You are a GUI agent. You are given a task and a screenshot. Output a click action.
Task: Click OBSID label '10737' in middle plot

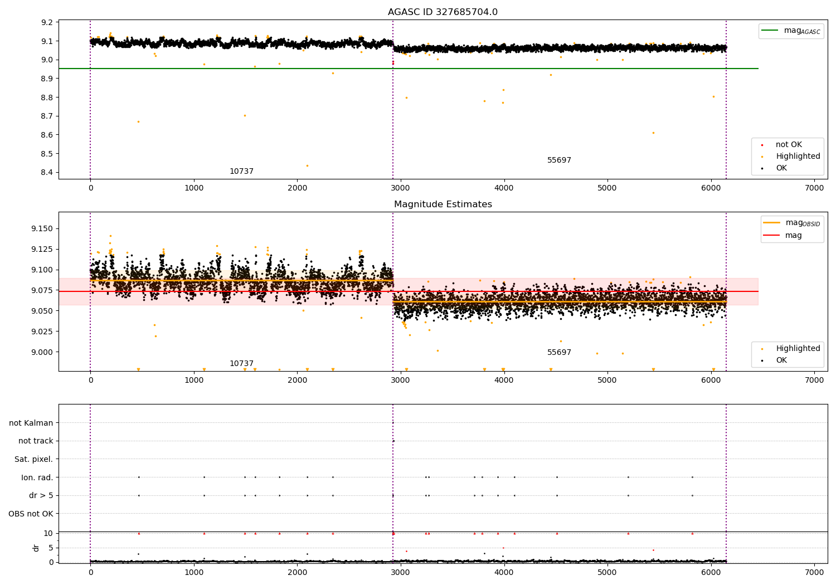point(241,364)
